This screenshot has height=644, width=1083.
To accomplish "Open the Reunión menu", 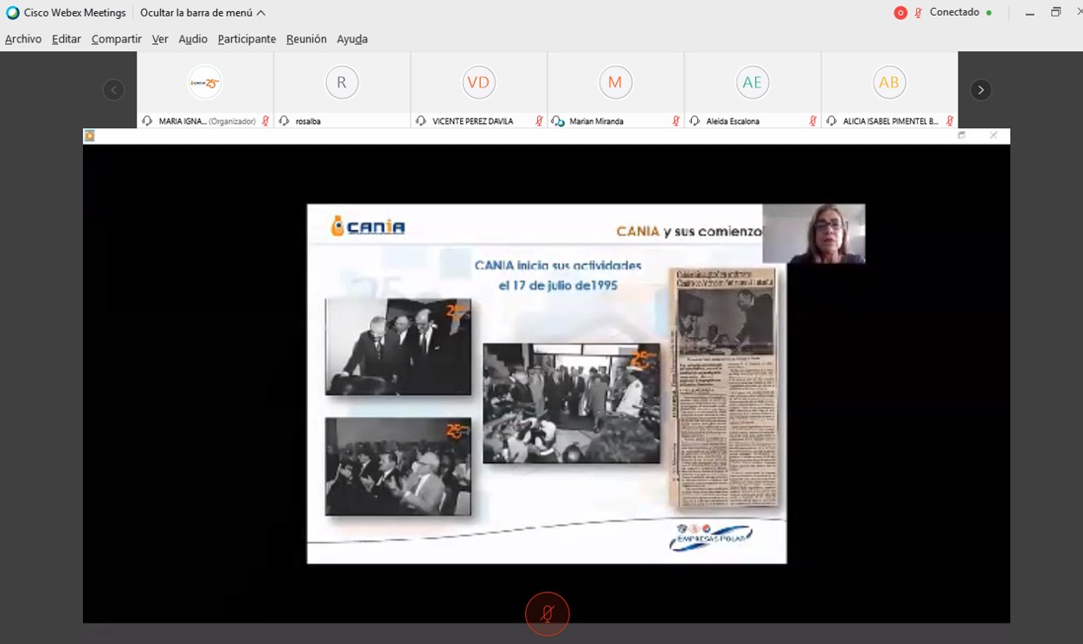I will click(x=306, y=39).
